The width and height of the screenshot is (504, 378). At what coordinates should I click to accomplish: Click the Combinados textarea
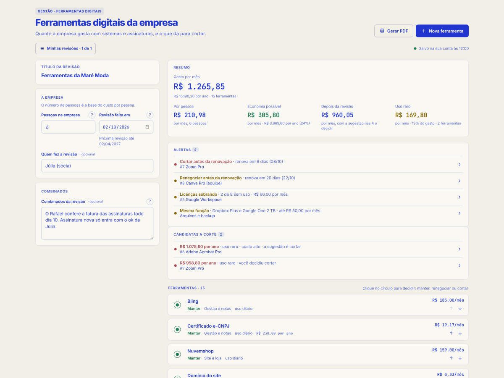(x=97, y=223)
